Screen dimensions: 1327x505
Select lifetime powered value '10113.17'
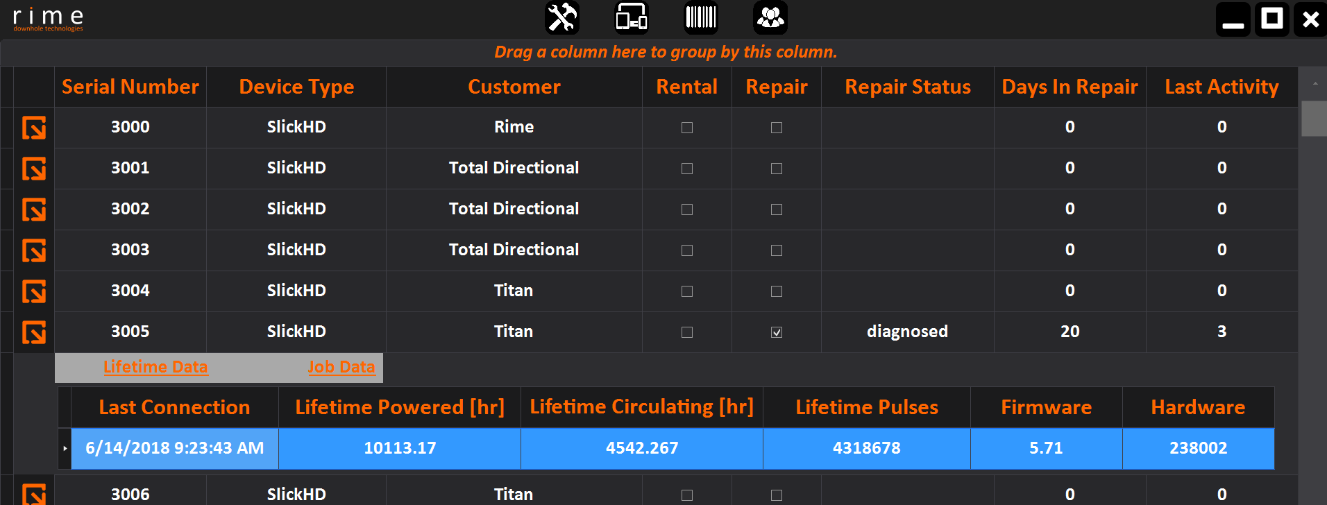pos(400,448)
